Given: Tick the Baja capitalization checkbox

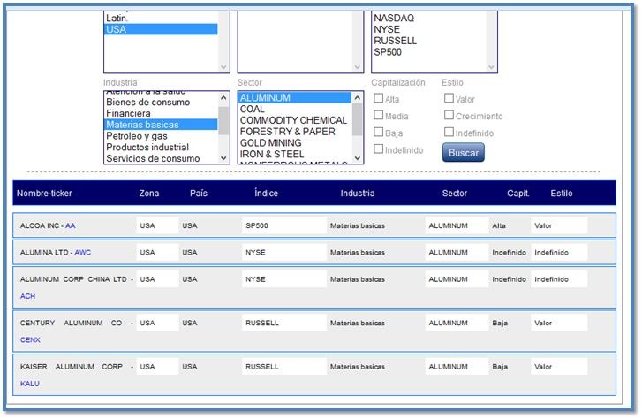Looking at the screenshot, I should (379, 132).
